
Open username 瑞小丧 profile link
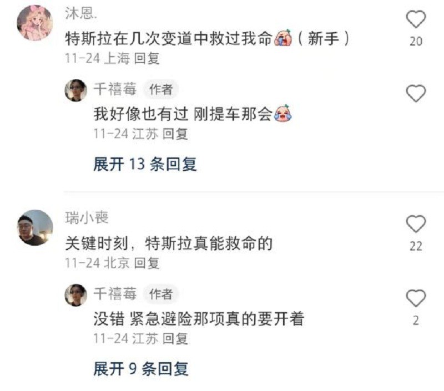click(x=87, y=218)
